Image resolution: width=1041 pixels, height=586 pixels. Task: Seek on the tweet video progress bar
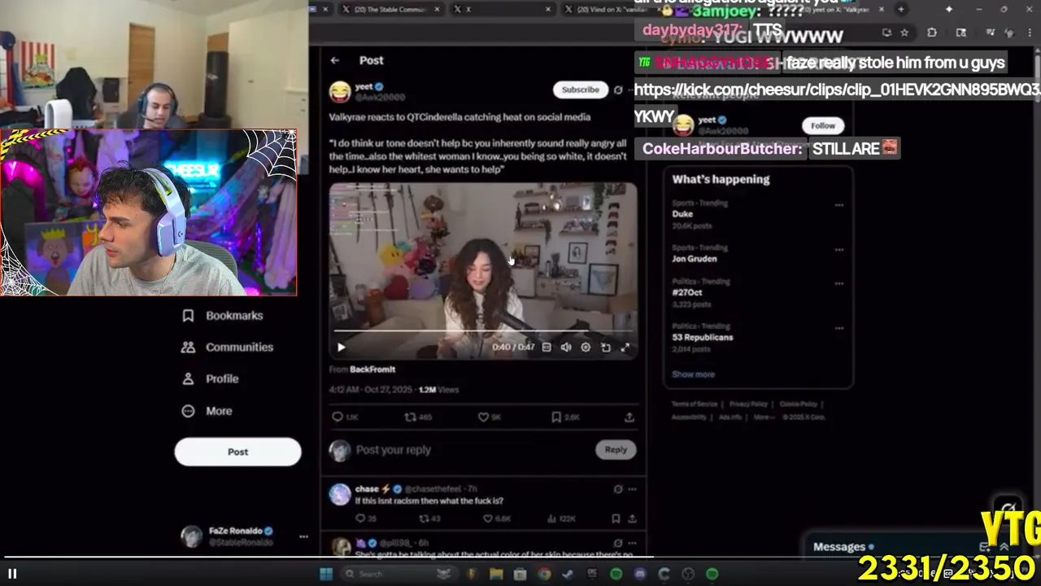coord(483,332)
